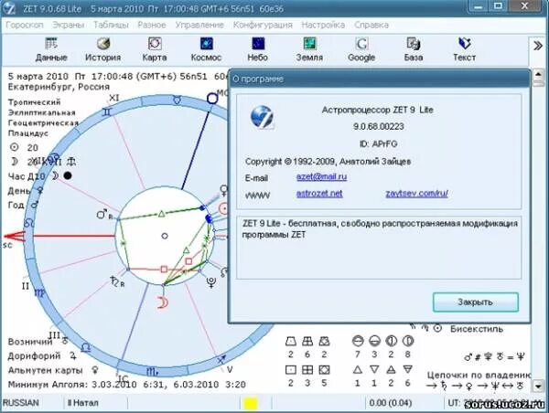549x413 pixels.
Task: Click the Scorpio sign on zodiac ring
Action: pos(152,372)
